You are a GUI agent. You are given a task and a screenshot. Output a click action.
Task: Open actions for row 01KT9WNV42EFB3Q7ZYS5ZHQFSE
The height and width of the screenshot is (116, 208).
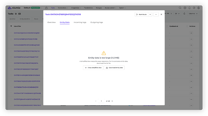(x=191, y=51)
